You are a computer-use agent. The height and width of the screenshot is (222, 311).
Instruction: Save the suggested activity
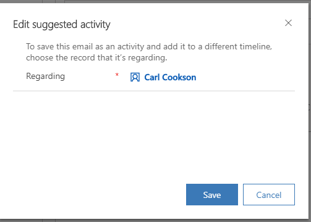(x=212, y=194)
